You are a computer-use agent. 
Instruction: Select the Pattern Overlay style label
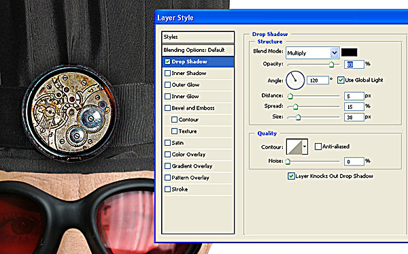coord(190,178)
